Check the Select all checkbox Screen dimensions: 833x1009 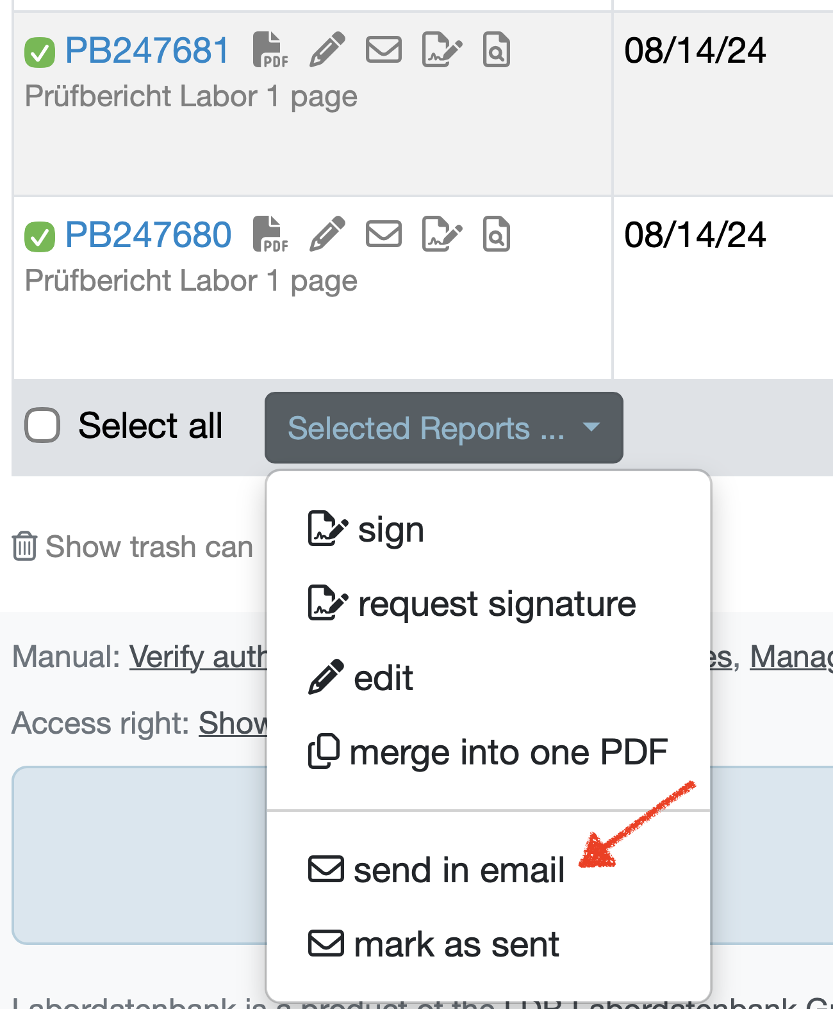(42, 425)
